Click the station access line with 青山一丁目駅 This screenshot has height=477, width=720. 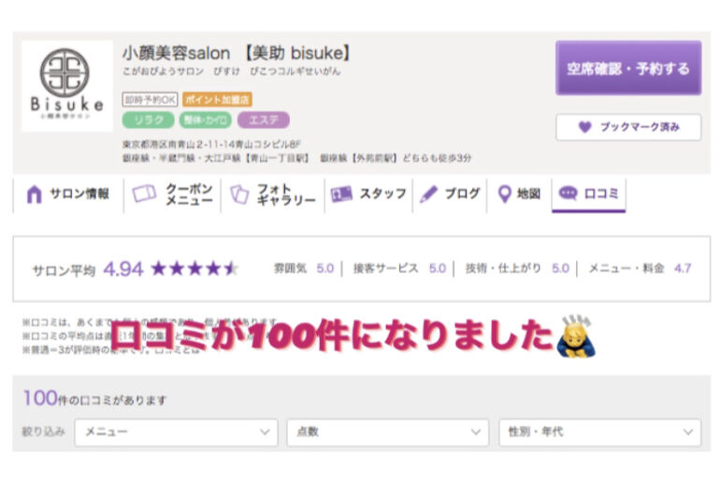296,158
